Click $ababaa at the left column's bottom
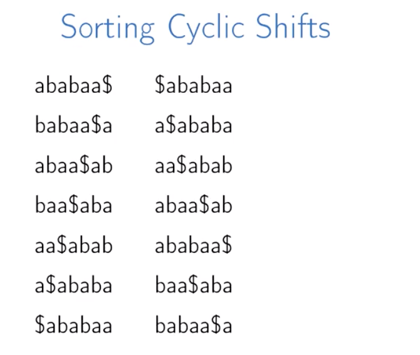The width and height of the screenshot is (420, 355). 74,325
